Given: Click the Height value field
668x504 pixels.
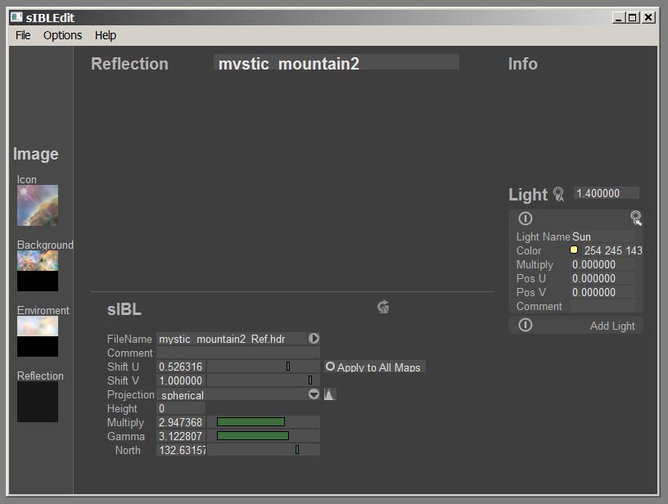Looking at the screenshot, I should tap(181, 408).
